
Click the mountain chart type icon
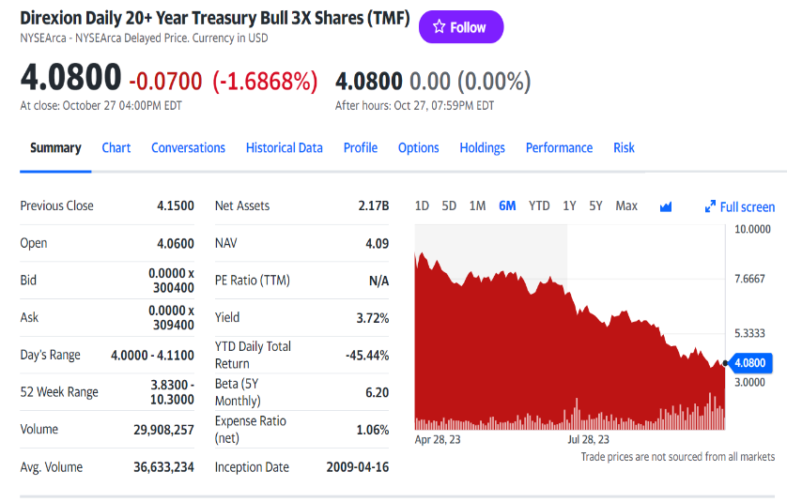(x=666, y=206)
